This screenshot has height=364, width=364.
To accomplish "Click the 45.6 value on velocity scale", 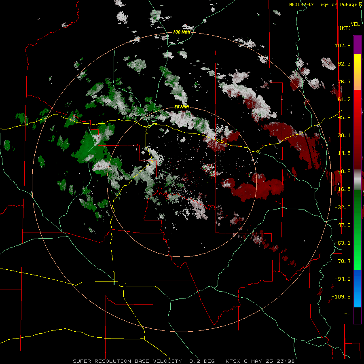I will [x=344, y=117].
